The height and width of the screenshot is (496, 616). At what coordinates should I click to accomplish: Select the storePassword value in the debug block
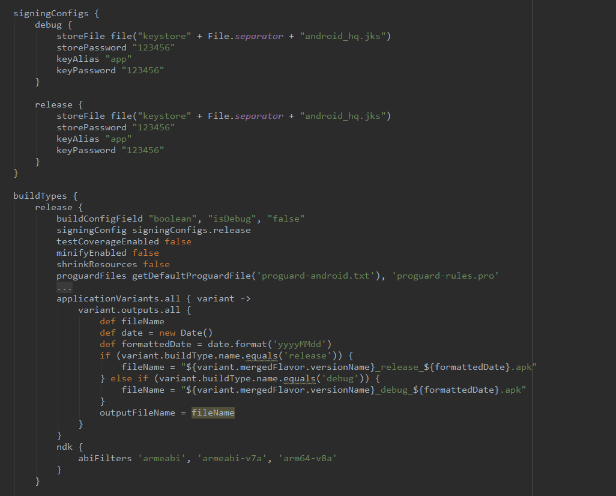(x=154, y=47)
